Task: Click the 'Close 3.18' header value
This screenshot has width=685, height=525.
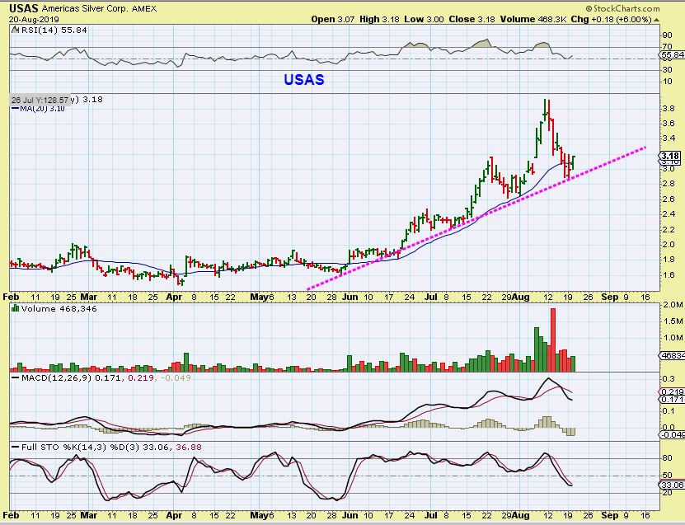Action: [472, 19]
